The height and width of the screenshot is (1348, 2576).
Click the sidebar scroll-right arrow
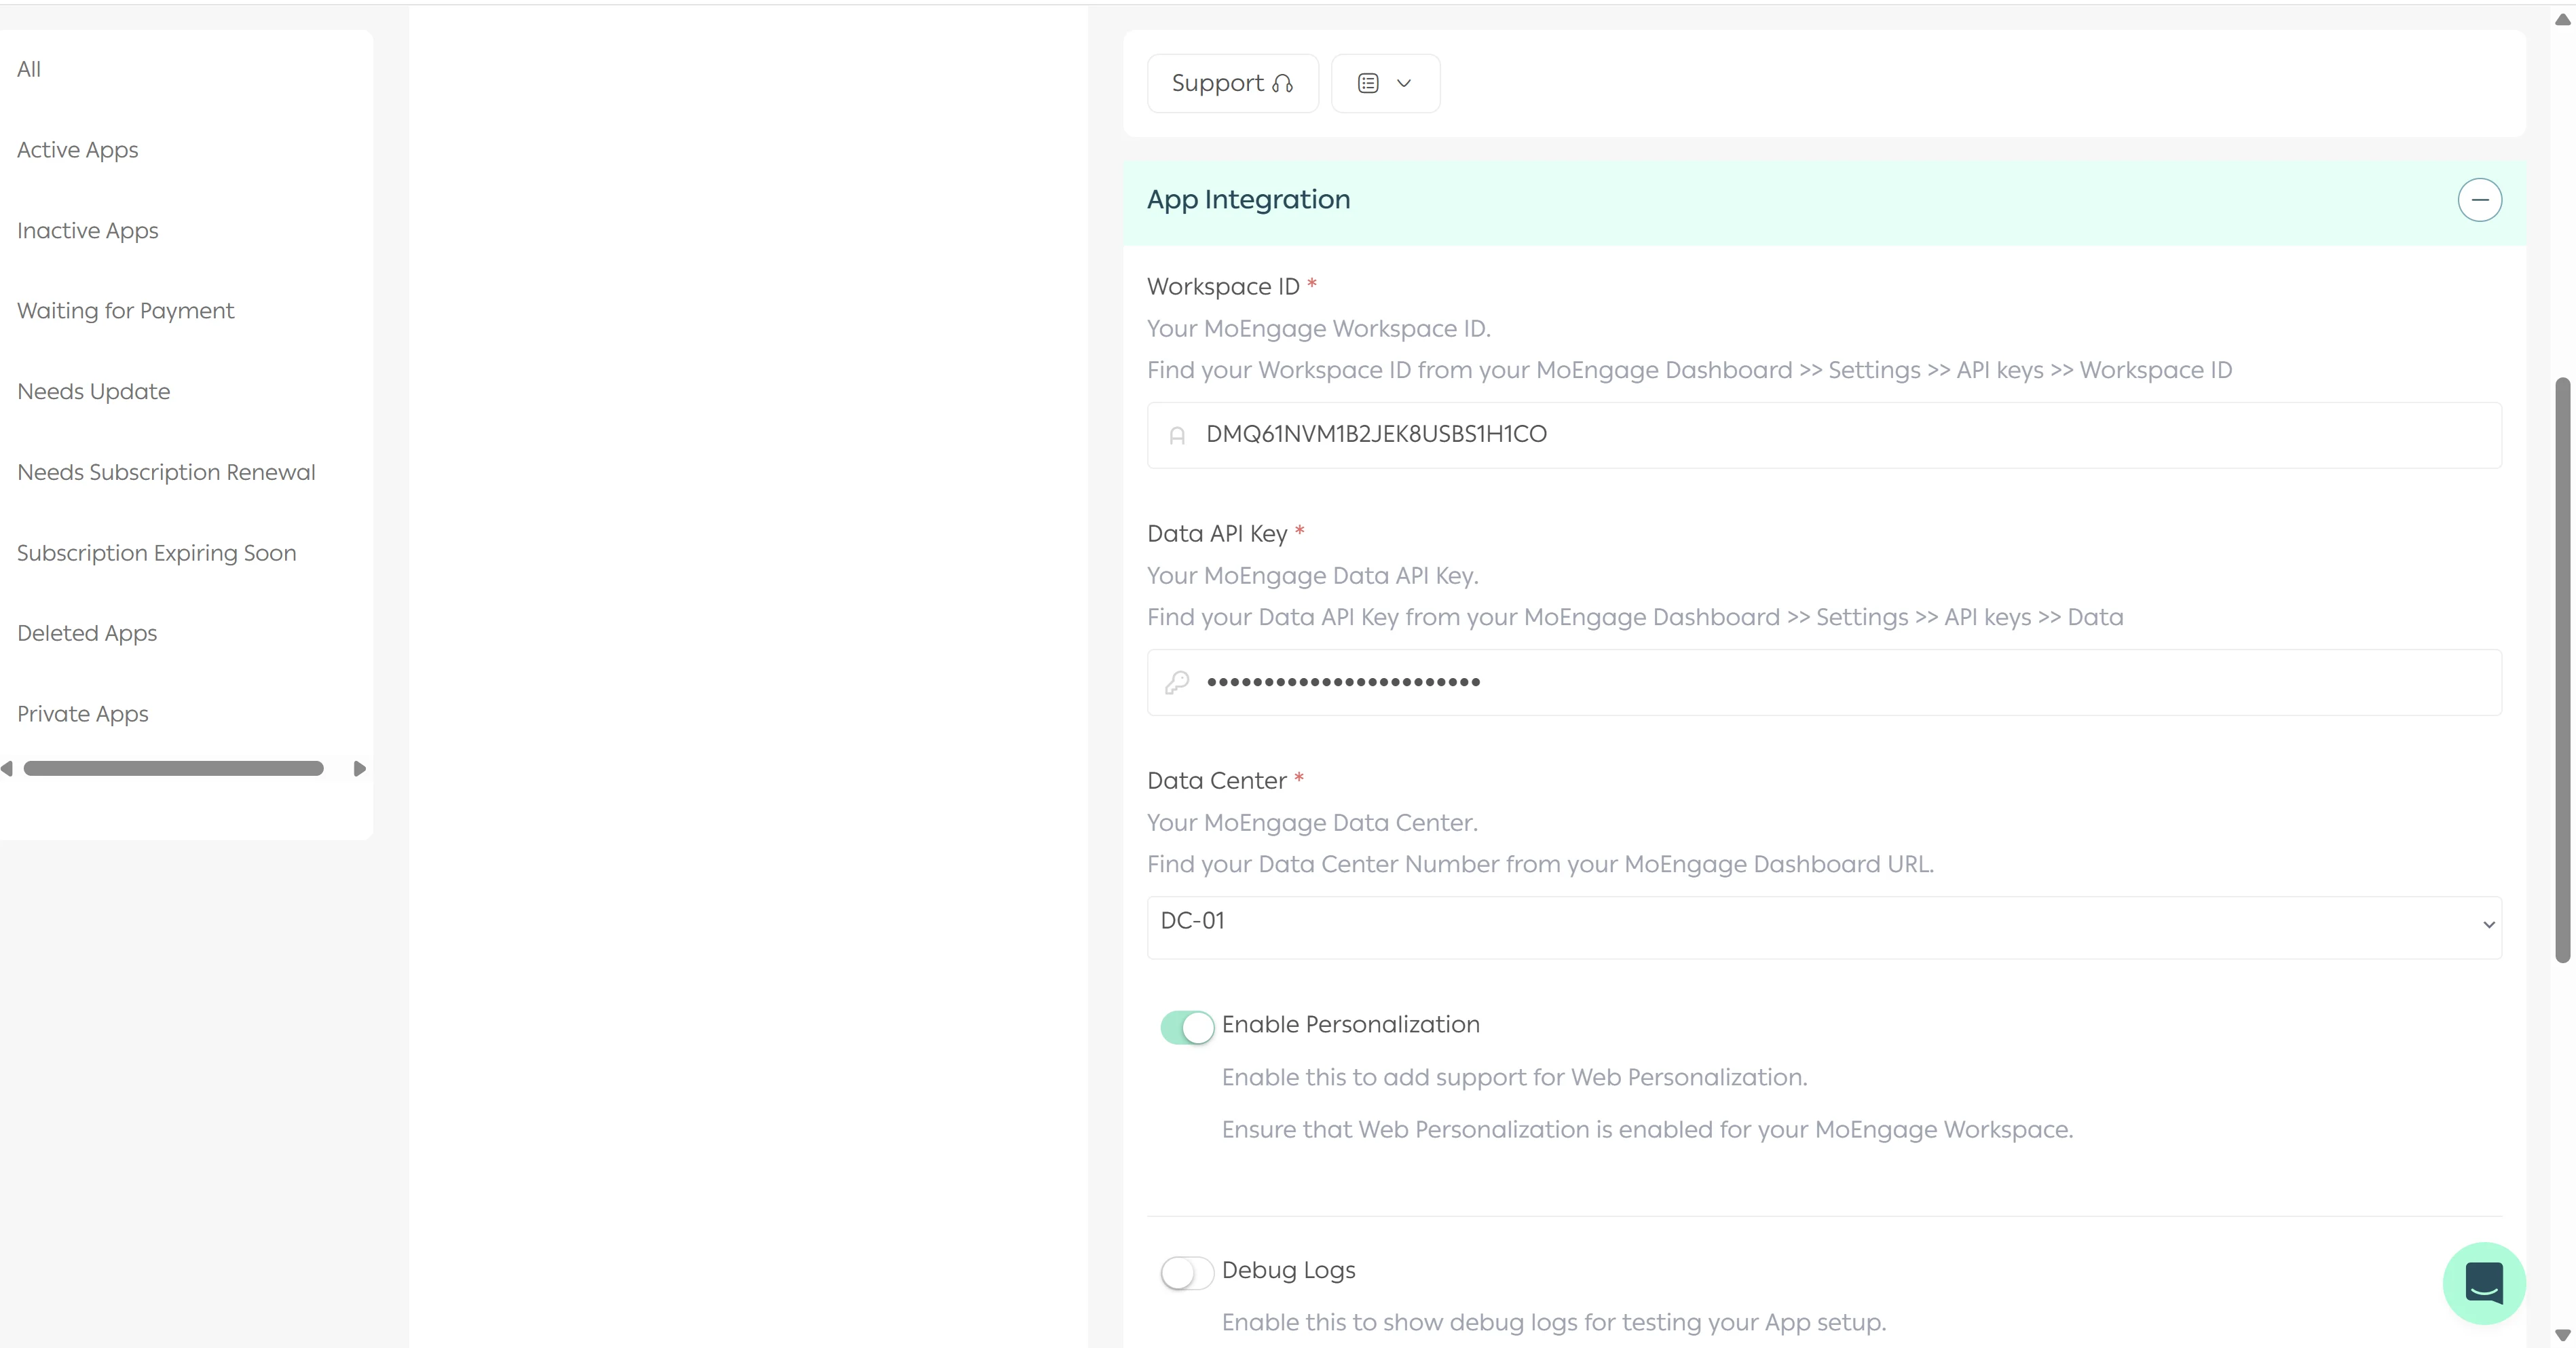click(360, 768)
